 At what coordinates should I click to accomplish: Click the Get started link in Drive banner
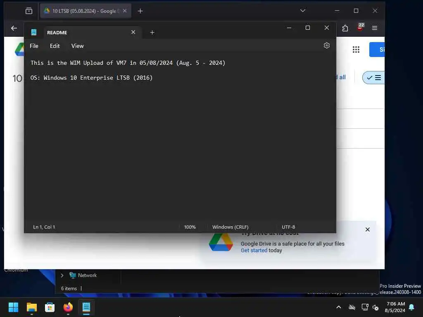(254, 251)
